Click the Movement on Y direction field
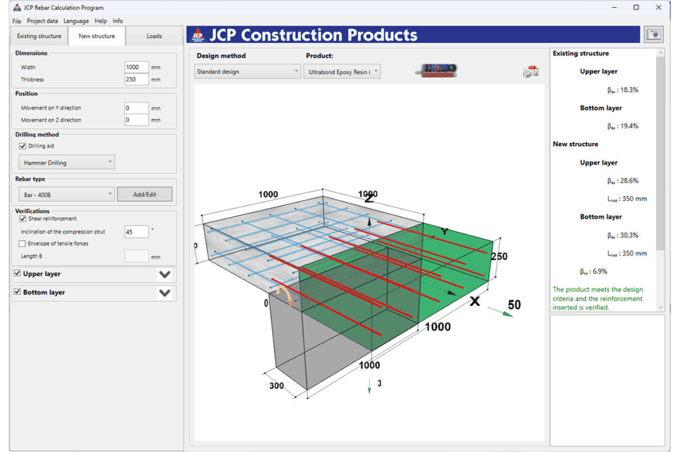The width and height of the screenshot is (678, 452). click(x=136, y=108)
